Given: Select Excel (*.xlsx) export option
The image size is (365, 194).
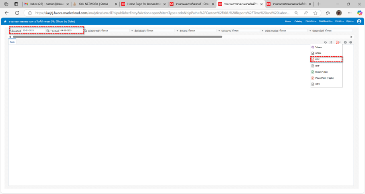Looking at the screenshot, I should click(x=321, y=72).
